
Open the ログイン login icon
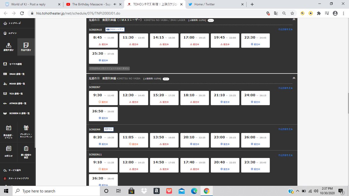[x=5, y=33]
